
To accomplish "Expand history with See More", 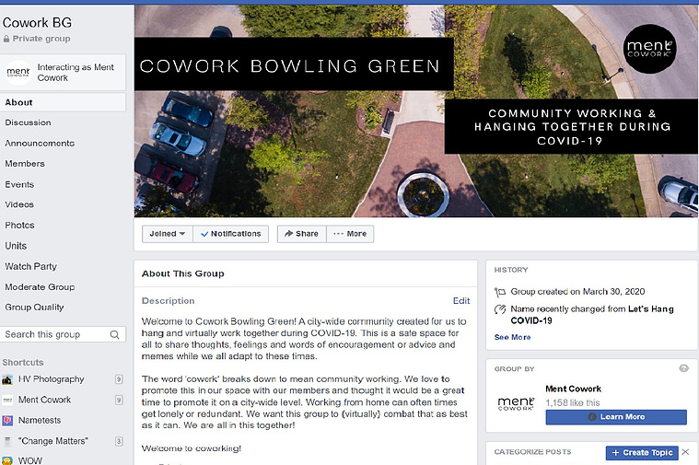I will click(x=512, y=337).
